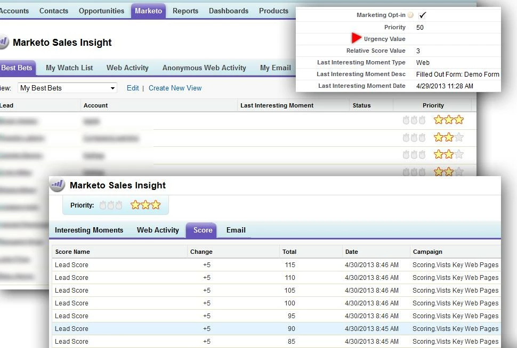This screenshot has width=517, height=348.
Task: Click campaign cell in the total 115 row
Action: [455, 264]
